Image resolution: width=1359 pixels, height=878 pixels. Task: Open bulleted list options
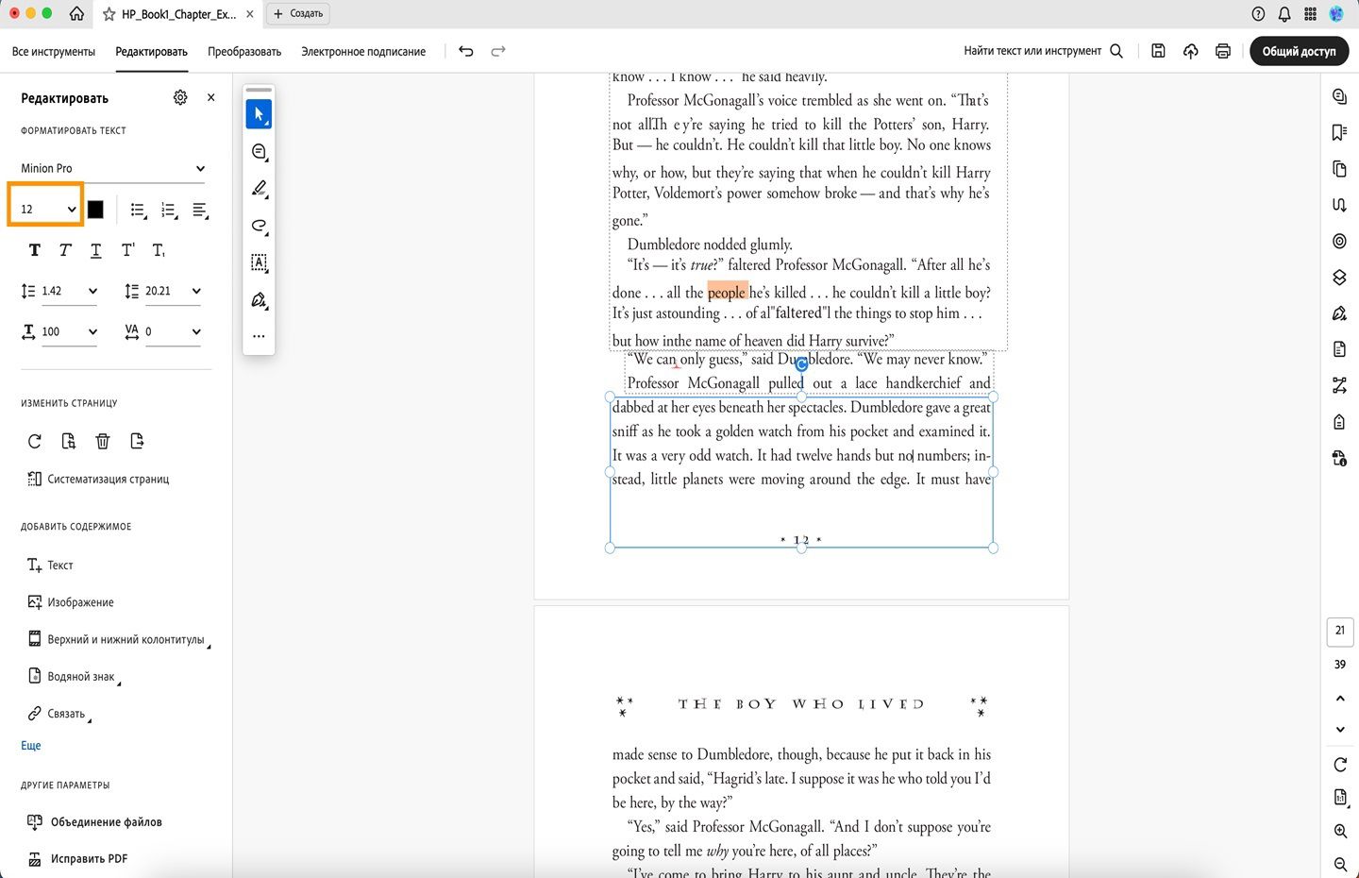tap(138, 210)
